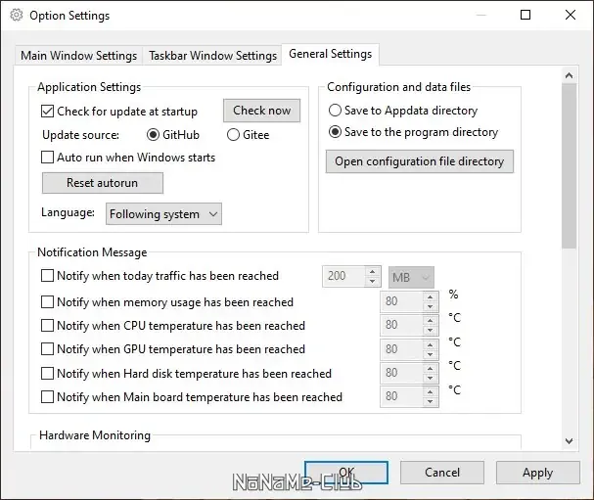Toggle Auto run when Windows starts
The height and width of the screenshot is (500, 594).
48,157
